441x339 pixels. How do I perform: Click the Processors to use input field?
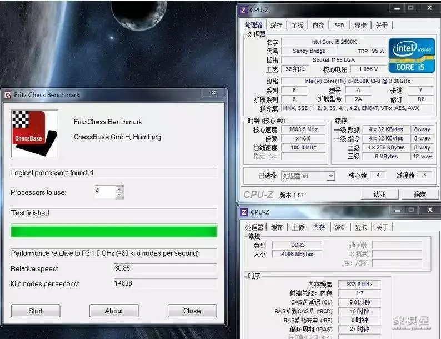point(105,192)
